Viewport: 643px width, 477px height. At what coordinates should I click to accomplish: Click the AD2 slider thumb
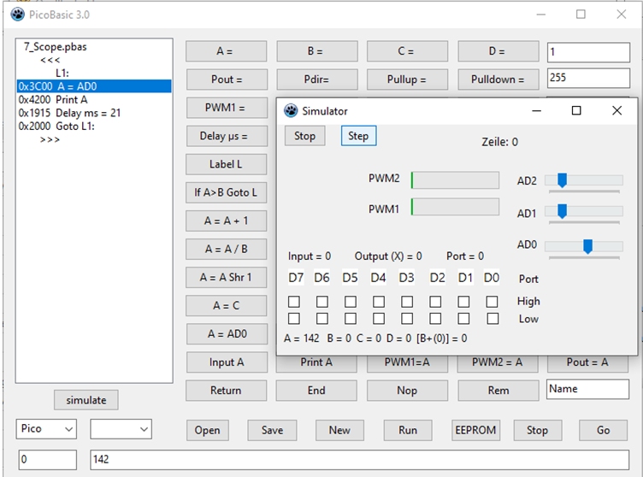pyautogui.click(x=562, y=180)
